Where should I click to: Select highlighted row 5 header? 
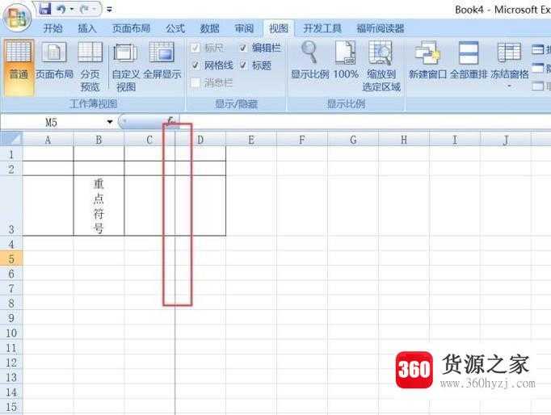(11, 258)
